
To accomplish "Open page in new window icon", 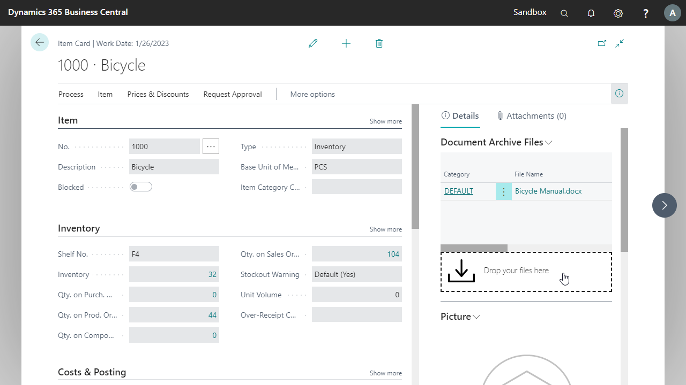I will (x=602, y=43).
